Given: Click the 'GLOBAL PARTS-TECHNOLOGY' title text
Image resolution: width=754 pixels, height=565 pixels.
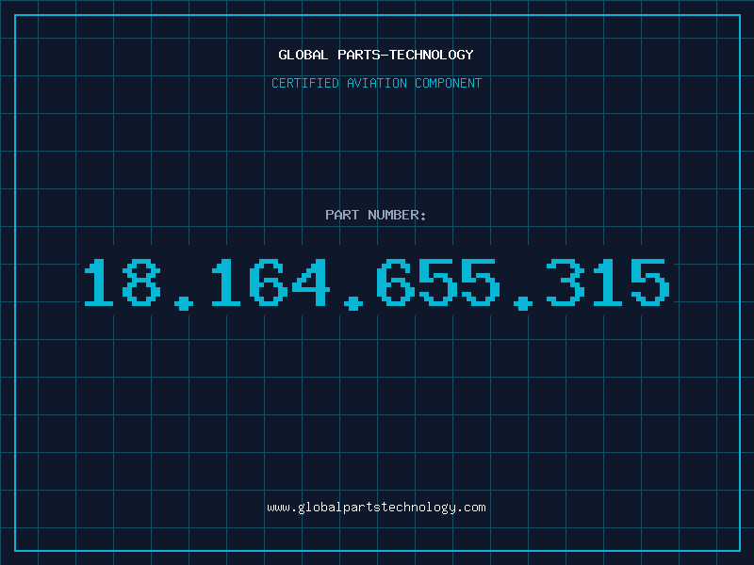Looking at the screenshot, I should pyautogui.click(x=376, y=55).
